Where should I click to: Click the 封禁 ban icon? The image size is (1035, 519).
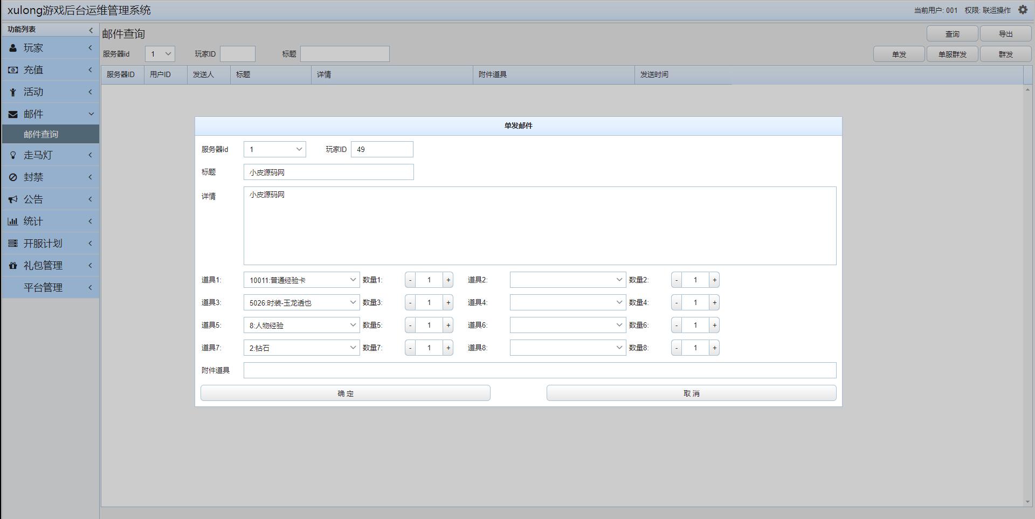[13, 177]
